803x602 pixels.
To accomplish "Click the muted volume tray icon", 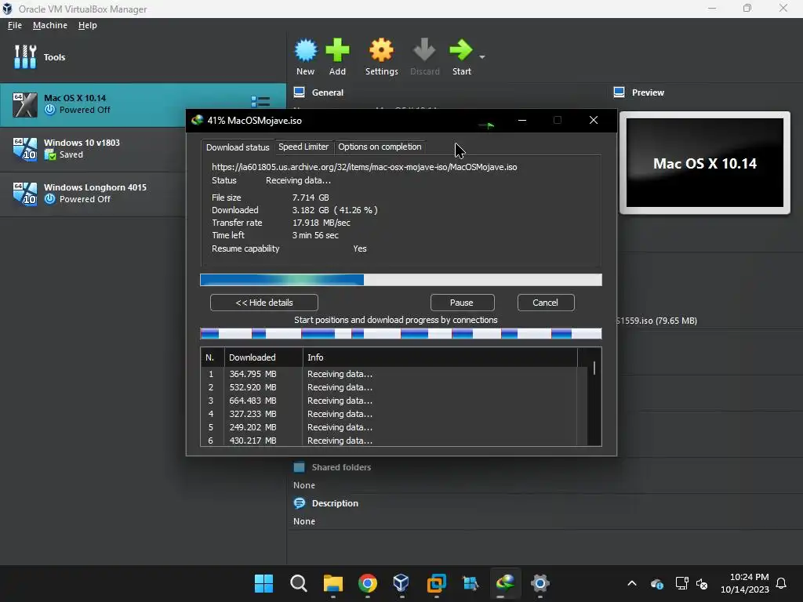I will tap(702, 583).
